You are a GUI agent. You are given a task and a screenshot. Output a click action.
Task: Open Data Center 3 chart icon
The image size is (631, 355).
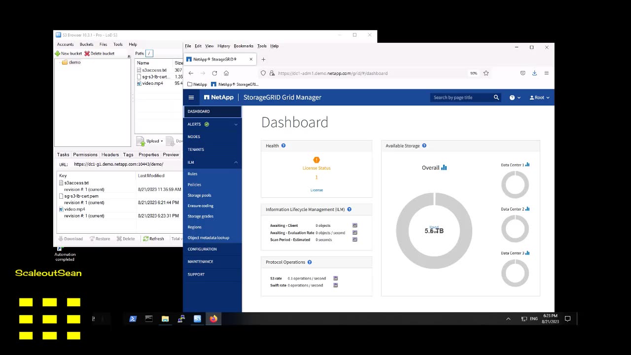pyautogui.click(x=527, y=253)
